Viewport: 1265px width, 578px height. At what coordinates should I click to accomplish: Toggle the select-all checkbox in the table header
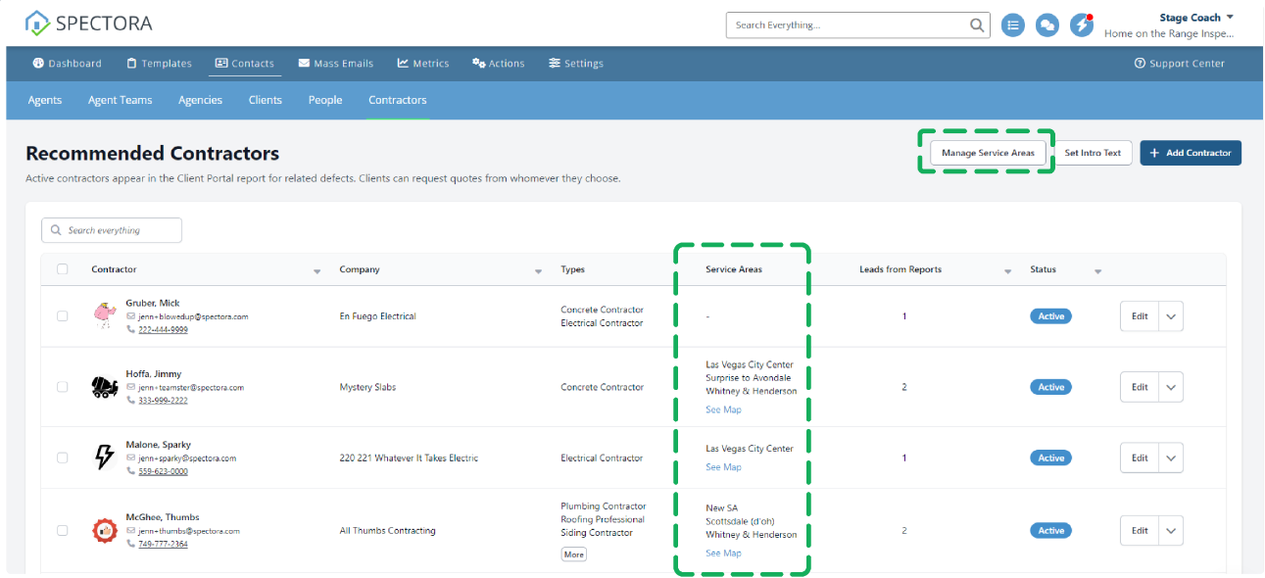tap(63, 269)
